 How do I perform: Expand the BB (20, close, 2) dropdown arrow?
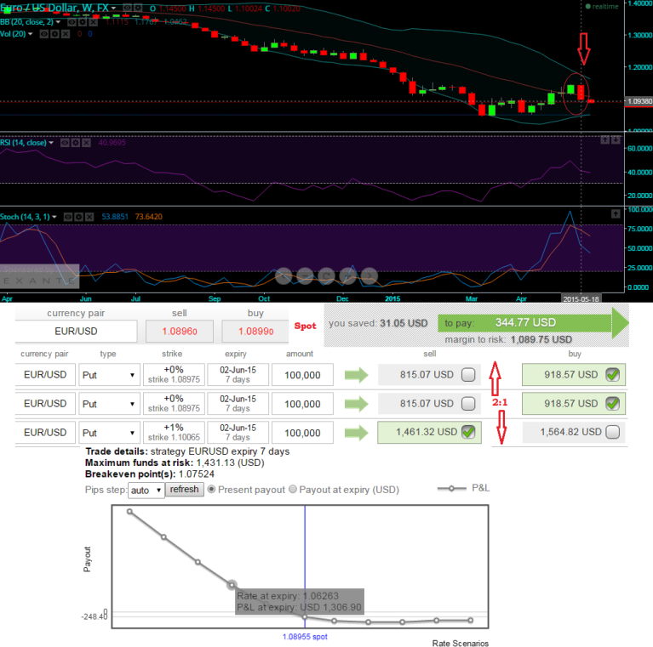pos(58,22)
